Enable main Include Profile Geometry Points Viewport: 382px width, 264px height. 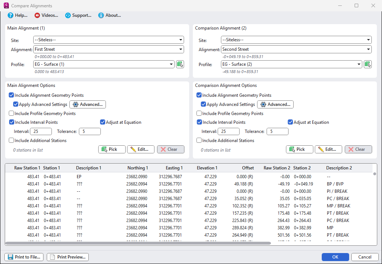click(x=11, y=113)
